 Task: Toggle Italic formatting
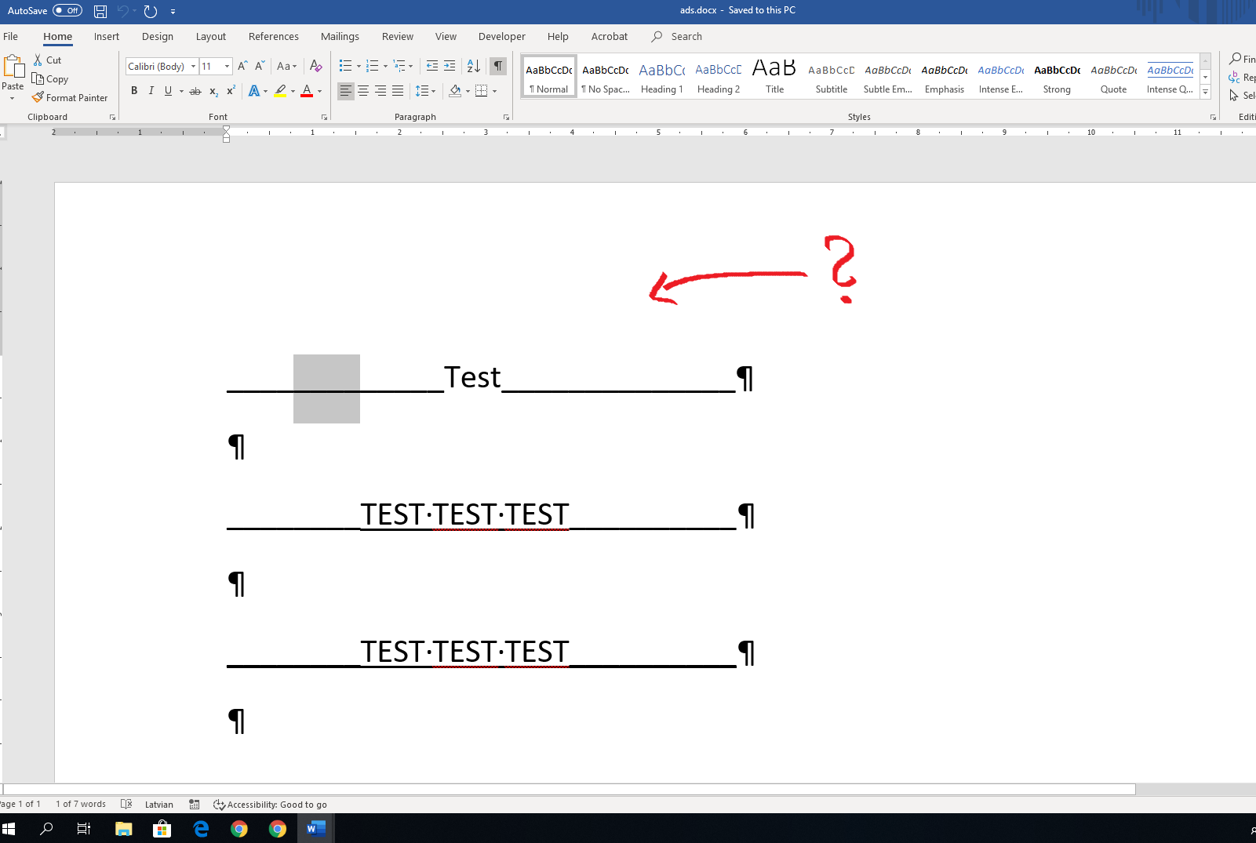coord(151,91)
